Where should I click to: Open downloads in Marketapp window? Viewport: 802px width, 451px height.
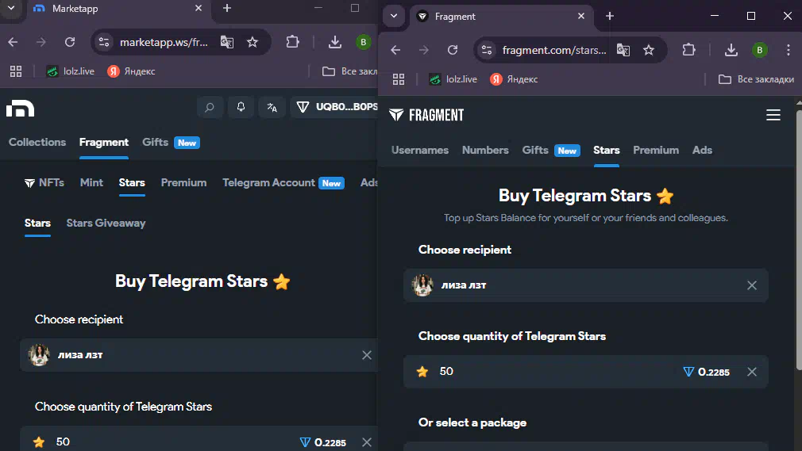click(x=335, y=42)
